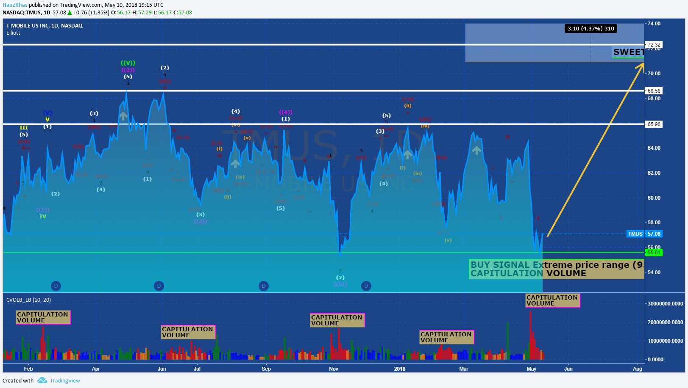Select the CAPITULATION VOLUME label above 2018
The width and height of the screenshot is (688, 388).
447,337
